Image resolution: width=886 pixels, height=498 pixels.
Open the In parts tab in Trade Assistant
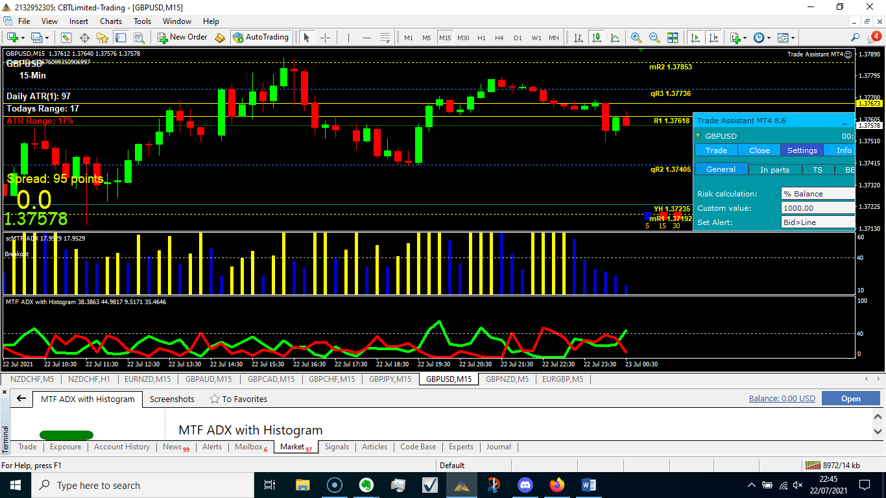pyautogui.click(x=775, y=170)
